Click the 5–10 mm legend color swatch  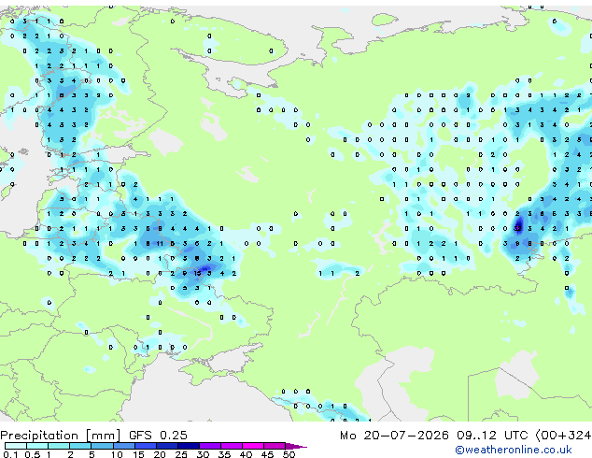(102, 446)
